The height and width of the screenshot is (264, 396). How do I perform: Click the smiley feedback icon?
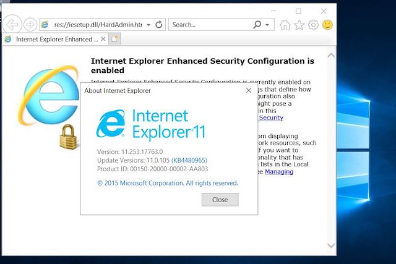click(327, 25)
